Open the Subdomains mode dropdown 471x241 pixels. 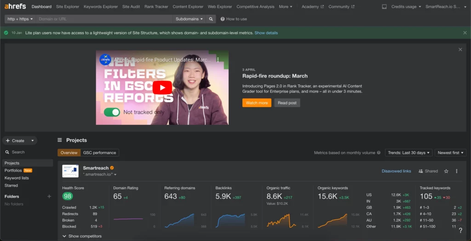tap(189, 19)
